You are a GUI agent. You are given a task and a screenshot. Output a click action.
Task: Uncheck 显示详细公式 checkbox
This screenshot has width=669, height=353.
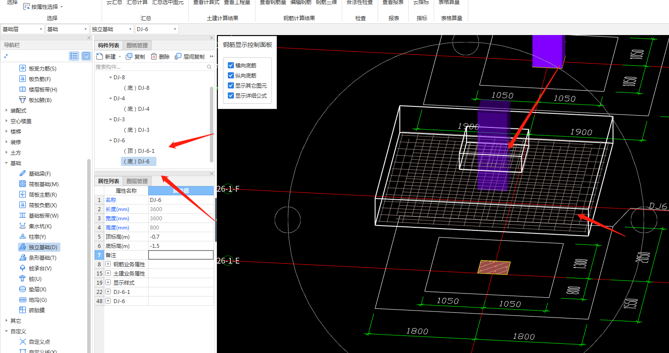pos(231,95)
